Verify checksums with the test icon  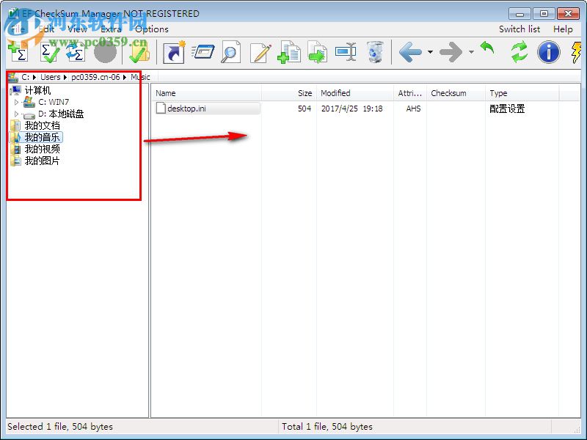[x=48, y=51]
